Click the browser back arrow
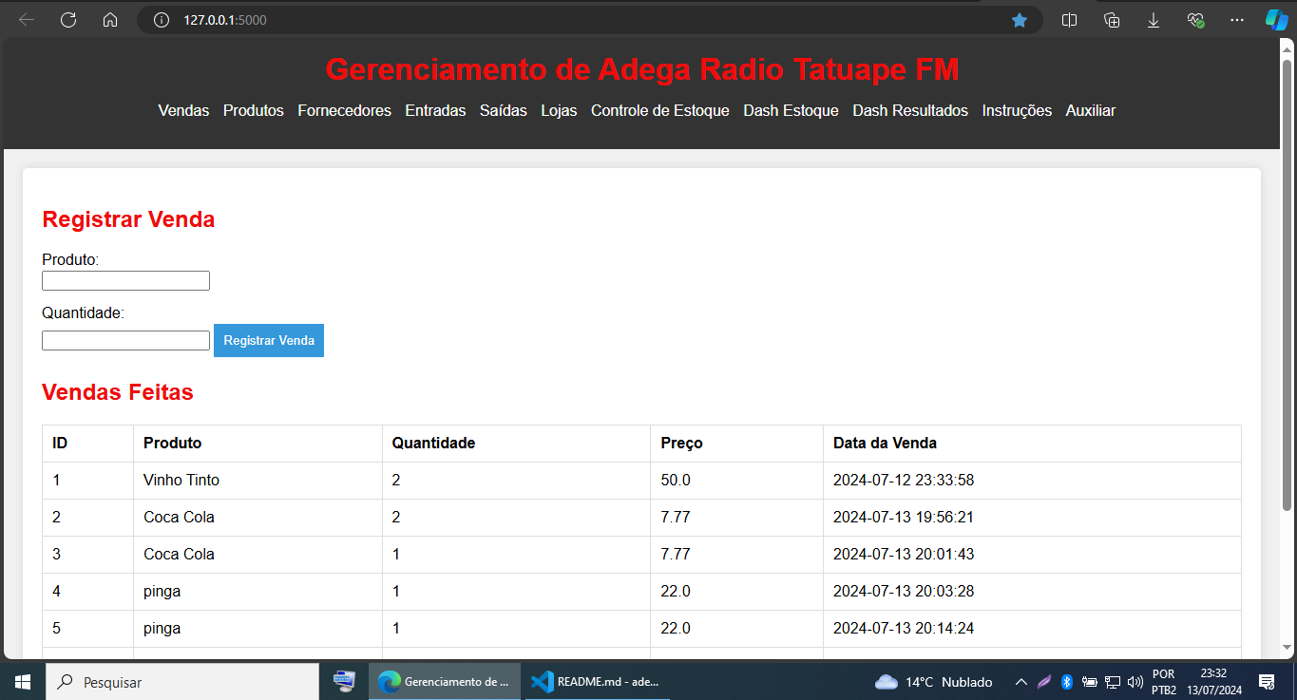 point(27,20)
